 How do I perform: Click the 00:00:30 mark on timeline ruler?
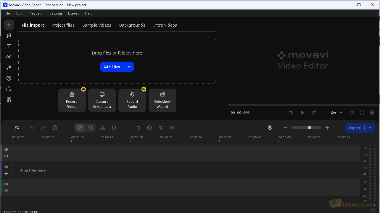click(x=196, y=137)
